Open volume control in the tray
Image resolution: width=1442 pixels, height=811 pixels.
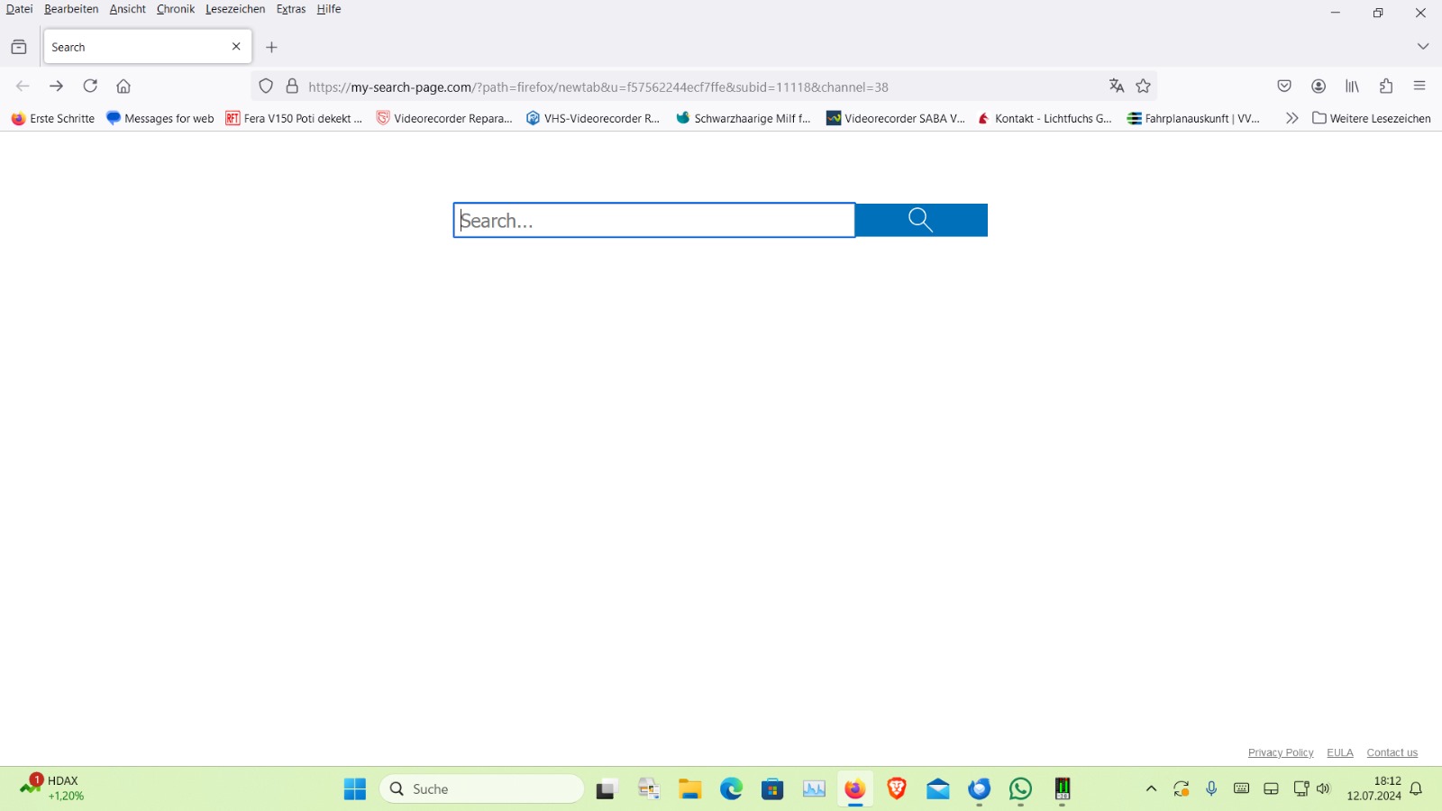(x=1323, y=789)
